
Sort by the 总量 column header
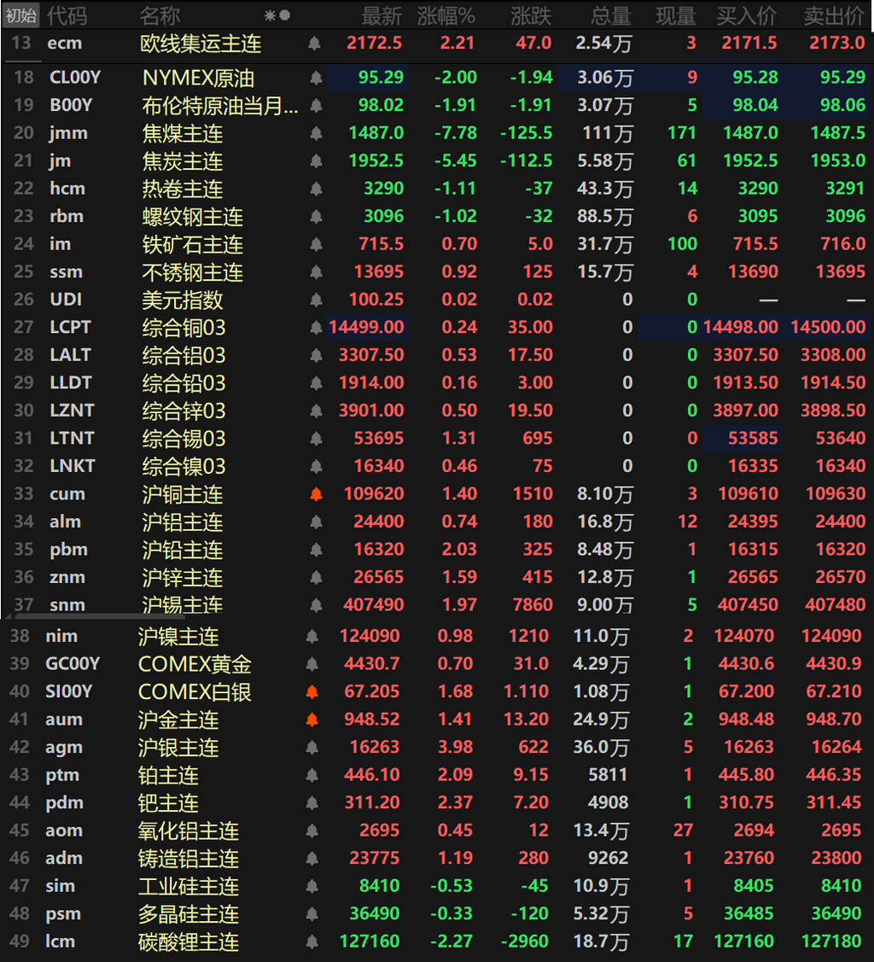(x=611, y=16)
